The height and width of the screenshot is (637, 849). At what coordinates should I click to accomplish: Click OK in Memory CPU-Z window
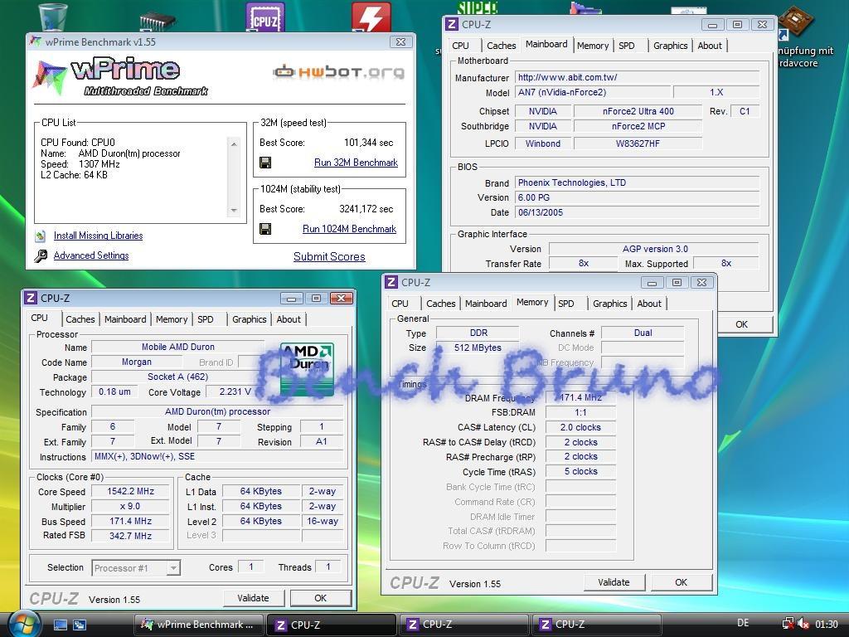[x=682, y=582]
